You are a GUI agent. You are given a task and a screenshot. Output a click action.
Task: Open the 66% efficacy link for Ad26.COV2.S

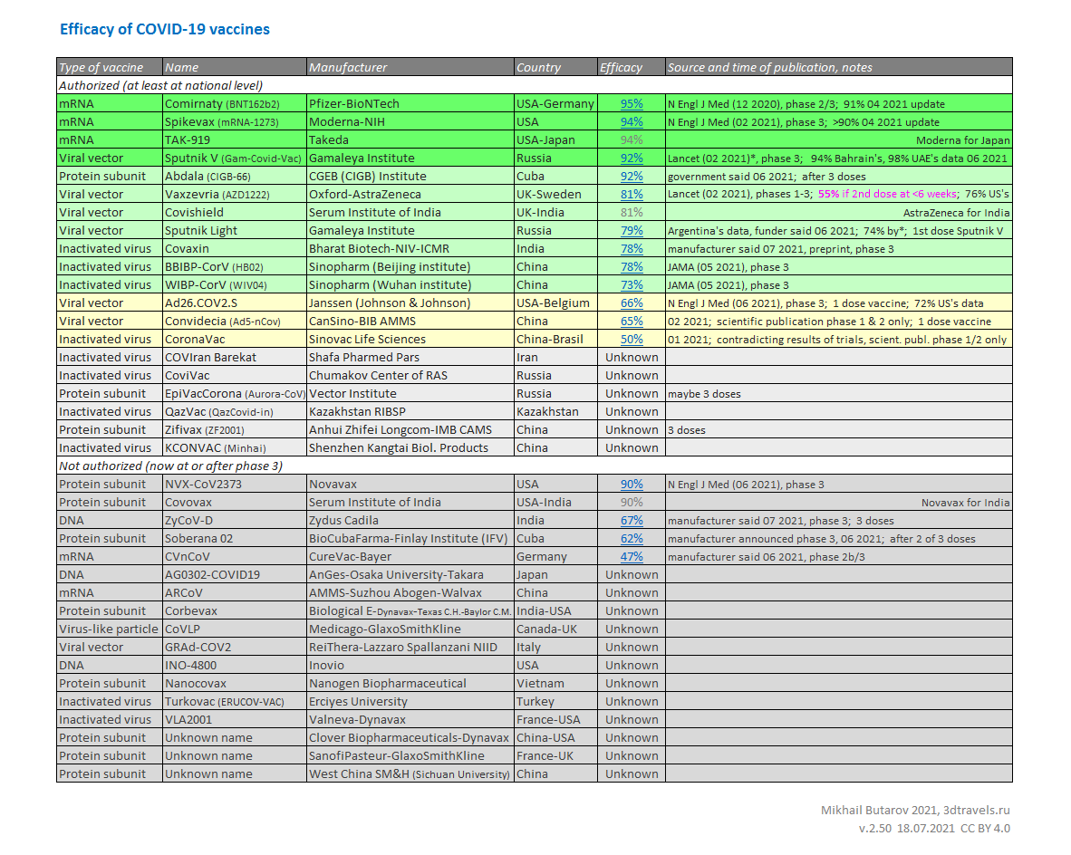[632, 303]
